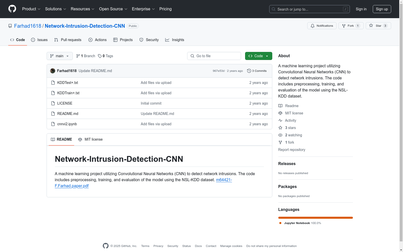This screenshot has width=403, height=252.
Task: Open the Farhad1618 owner link in repo title
Action: pyautogui.click(x=28, y=26)
